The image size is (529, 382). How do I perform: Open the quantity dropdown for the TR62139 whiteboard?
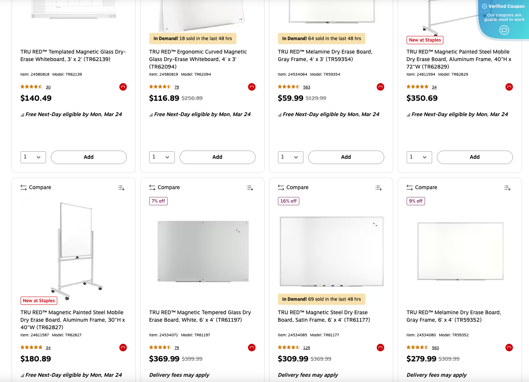[33, 157]
